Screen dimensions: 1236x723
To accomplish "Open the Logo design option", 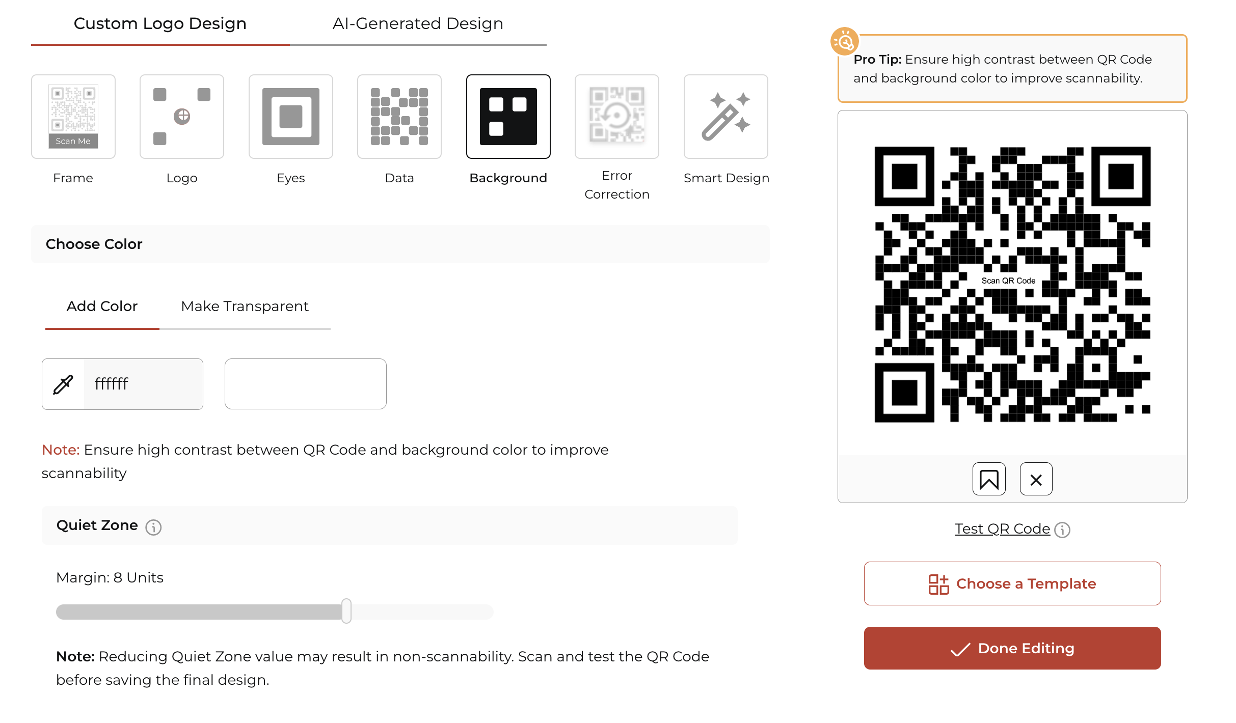I will coord(182,117).
